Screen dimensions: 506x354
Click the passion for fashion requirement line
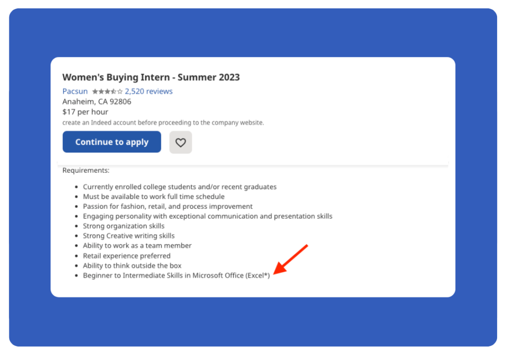pyautogui.click(x=168, y=206)
